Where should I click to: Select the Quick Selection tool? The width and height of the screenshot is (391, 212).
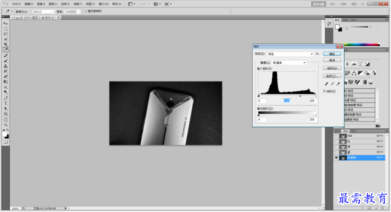point(6,39)
